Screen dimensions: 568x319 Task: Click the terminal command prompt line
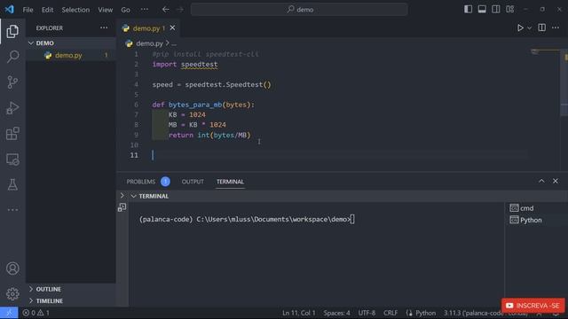[x=247, y=219]
